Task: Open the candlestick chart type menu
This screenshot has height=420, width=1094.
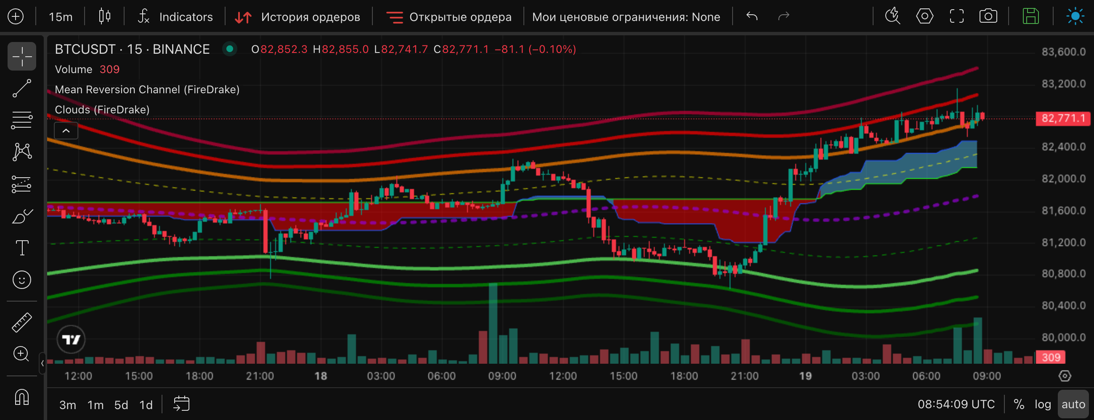Action: tap(104, 17)
